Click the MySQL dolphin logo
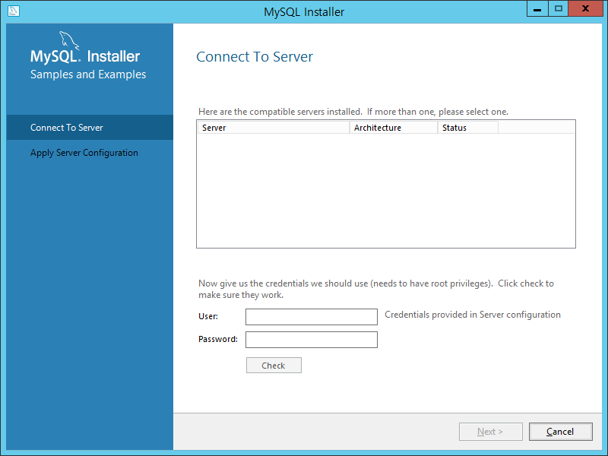Image resolution: width=608 pixels, height=456 pixels. click(69, 40)
